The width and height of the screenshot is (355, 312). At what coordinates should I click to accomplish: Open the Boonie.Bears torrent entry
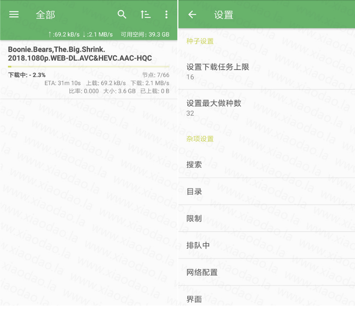(x=89, y=70)
